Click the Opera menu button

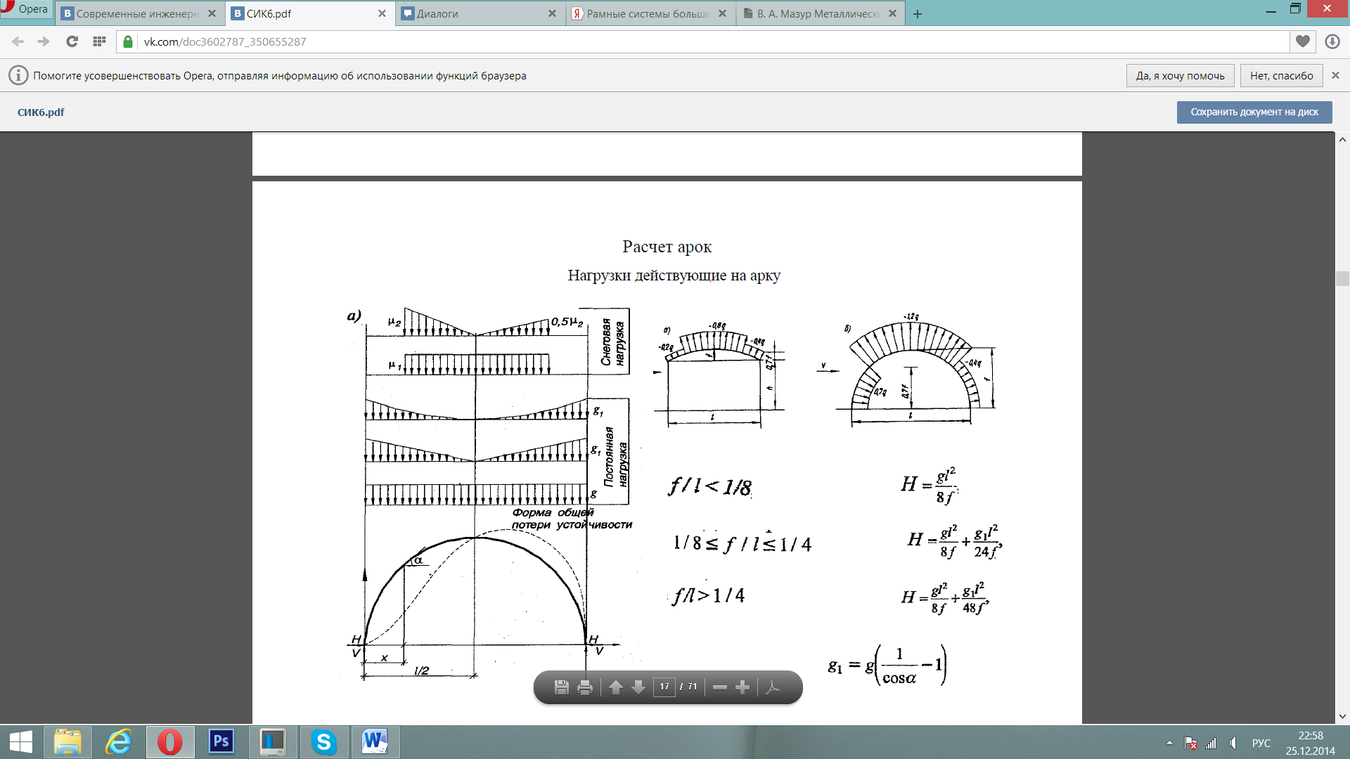[x=27, y=9]
